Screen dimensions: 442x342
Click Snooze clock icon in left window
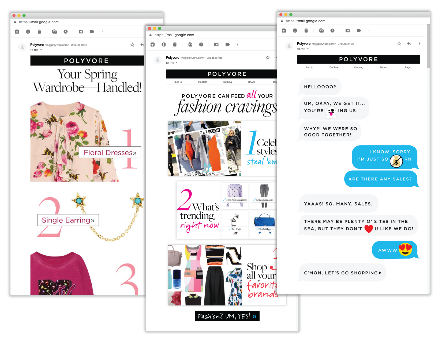coord(66,32)
